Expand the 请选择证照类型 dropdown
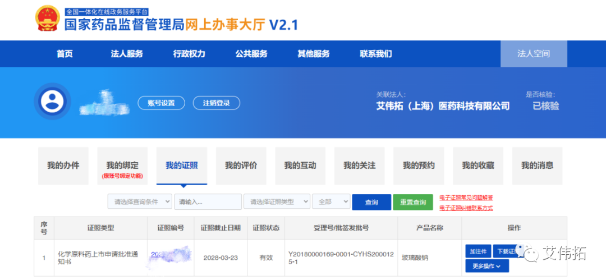Image resolution: width=606 pixels, height=280 pixels. coord(277,202)
